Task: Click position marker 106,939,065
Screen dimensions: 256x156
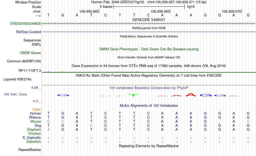Action: click(160, 11)
